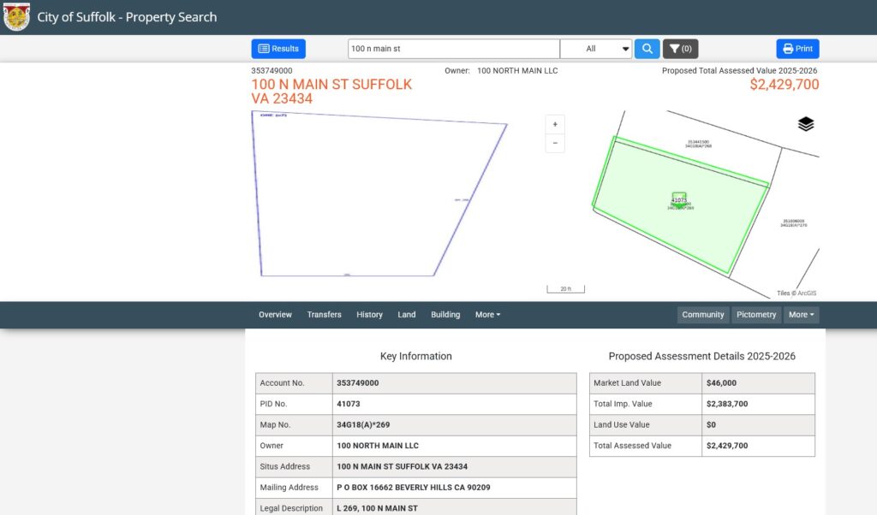This screenshot has height=515, width=877.
Task: Click the Tiles © ArcGIS attribution
Action: 796,293
